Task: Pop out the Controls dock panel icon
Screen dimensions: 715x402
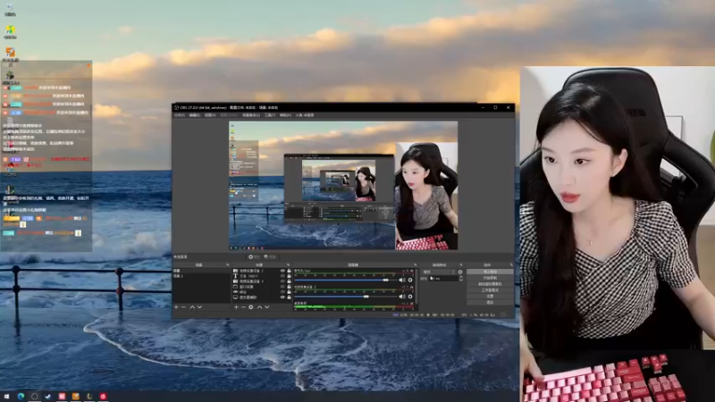Action: (511, 264)
